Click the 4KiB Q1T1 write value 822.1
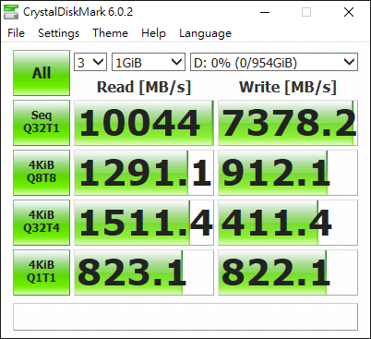Image resolution: width=371 pixels, height=339 pixels. pos(288,272)
